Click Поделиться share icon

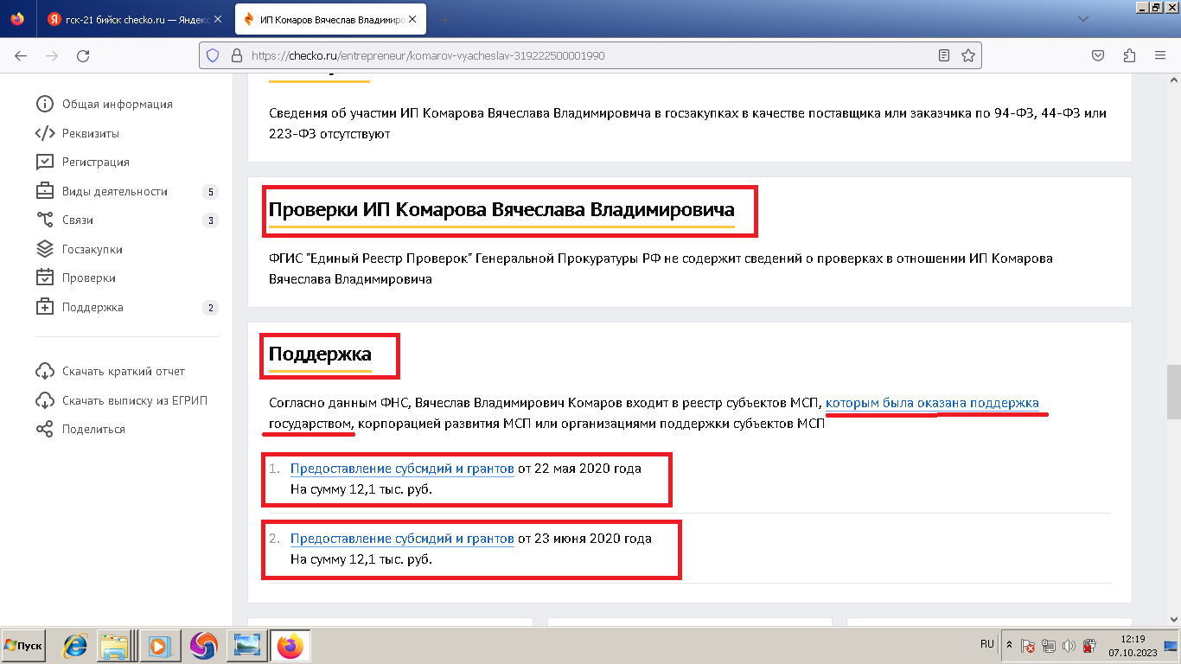coord(44,430)
